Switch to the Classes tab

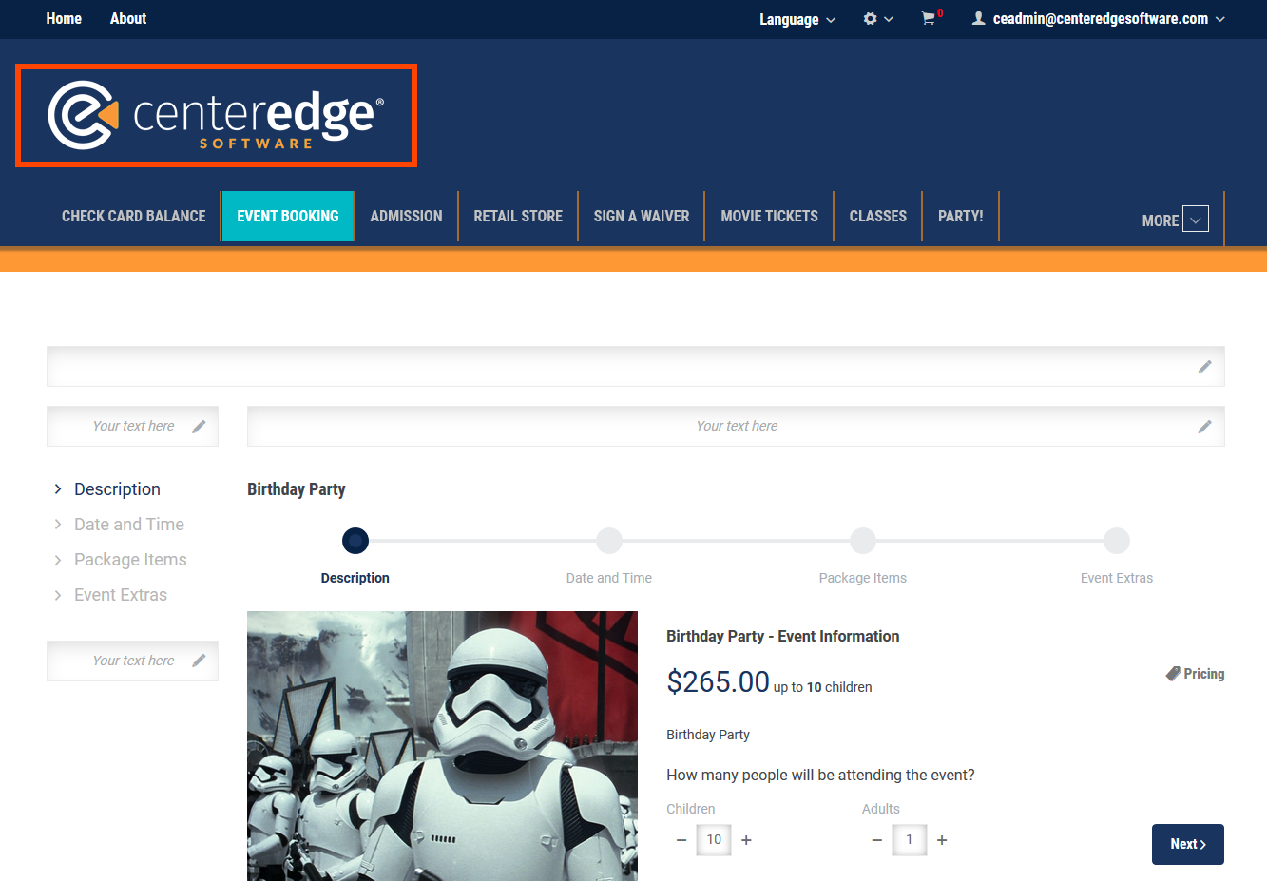(878, 217)
